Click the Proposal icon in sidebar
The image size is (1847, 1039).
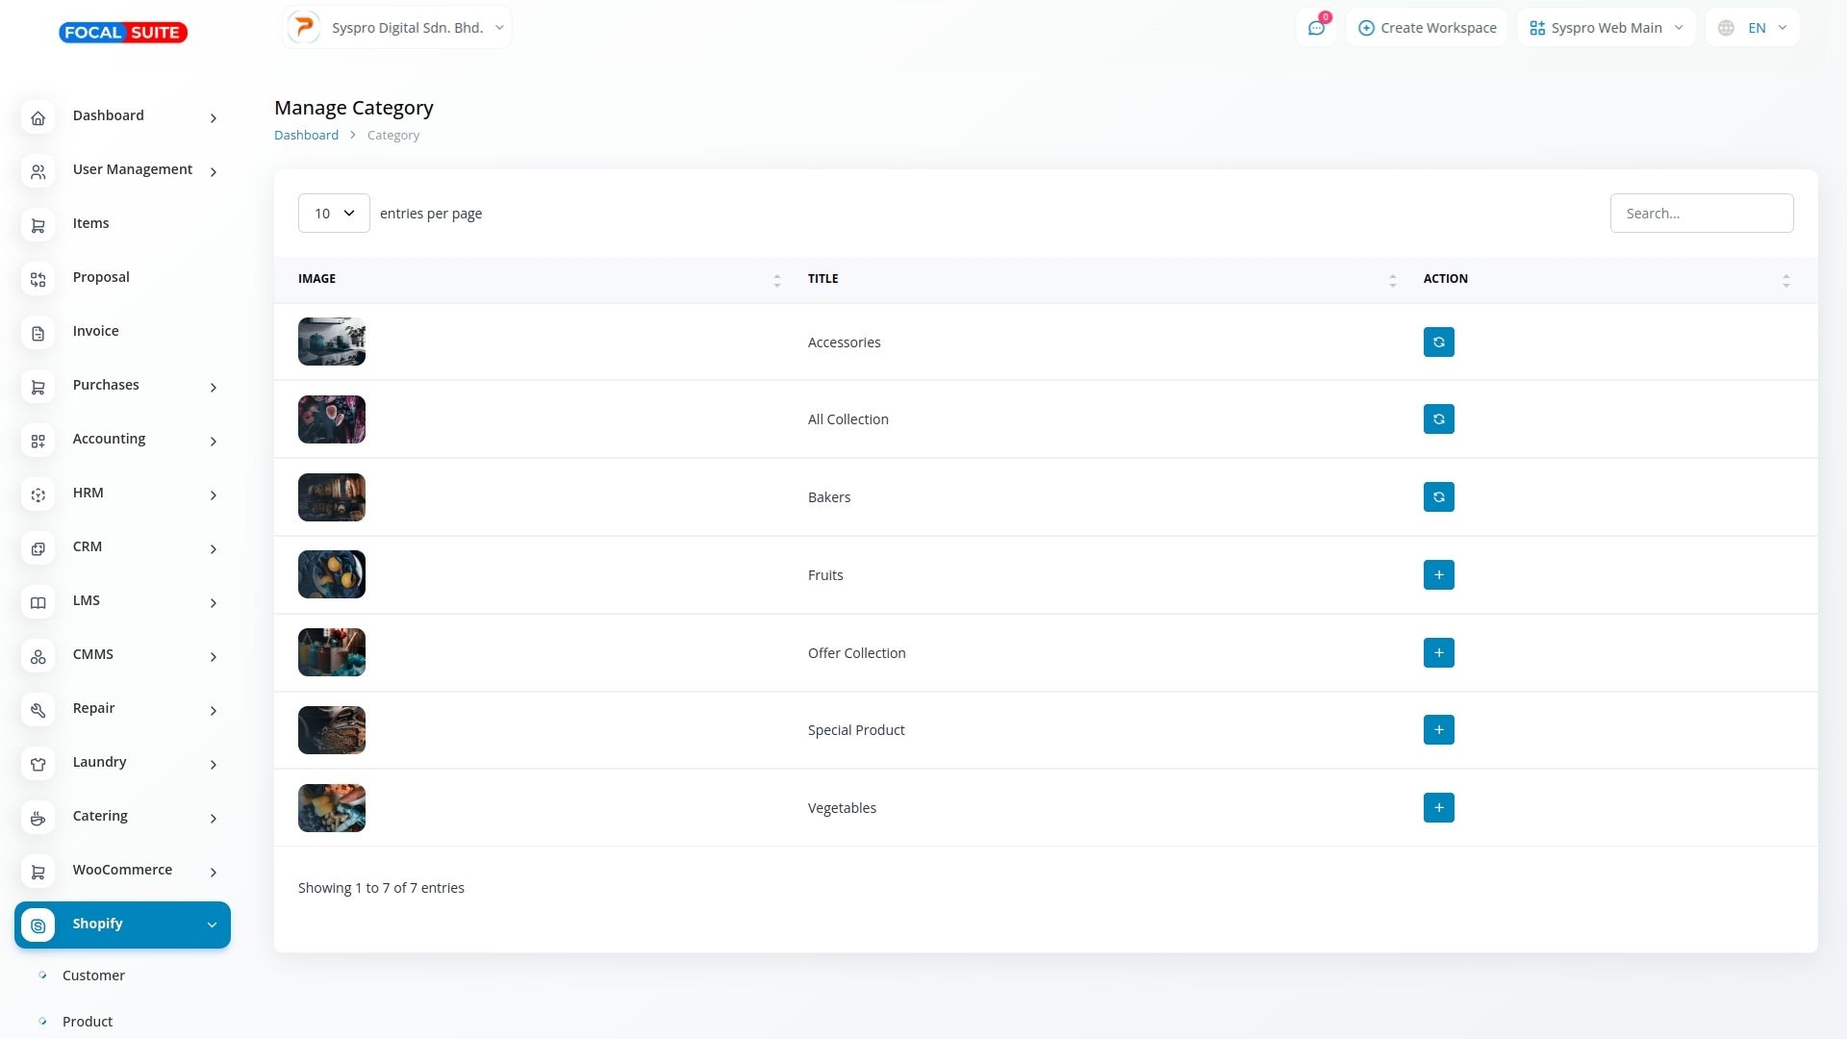point(38,280)
